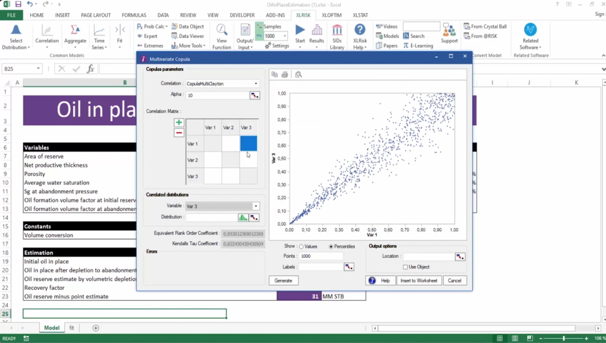Click the Alpha input field

(218, 95)
